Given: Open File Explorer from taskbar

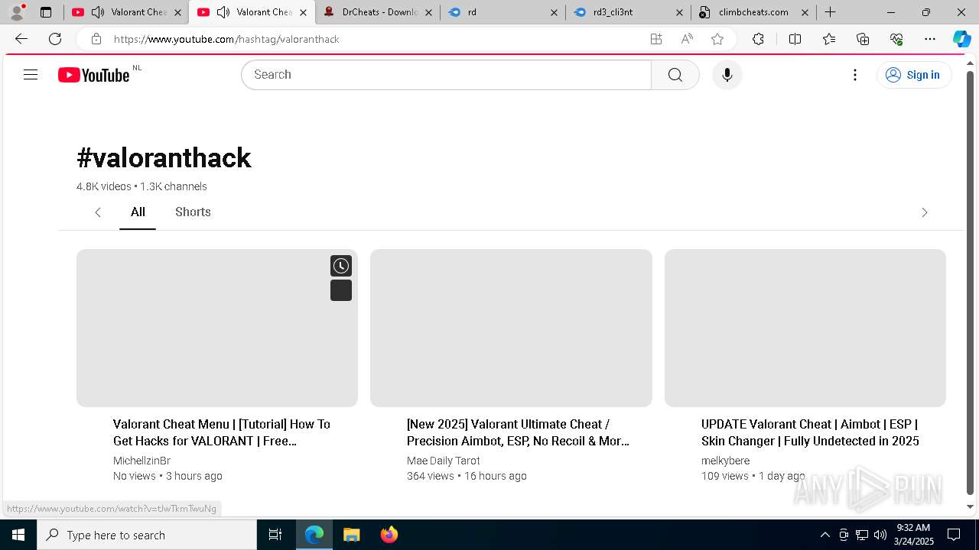Looking at the screenshot, I should click(351, 535).
